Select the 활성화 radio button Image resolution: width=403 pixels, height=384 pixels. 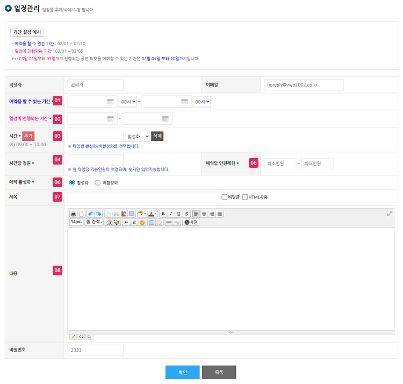coord(72,183)
